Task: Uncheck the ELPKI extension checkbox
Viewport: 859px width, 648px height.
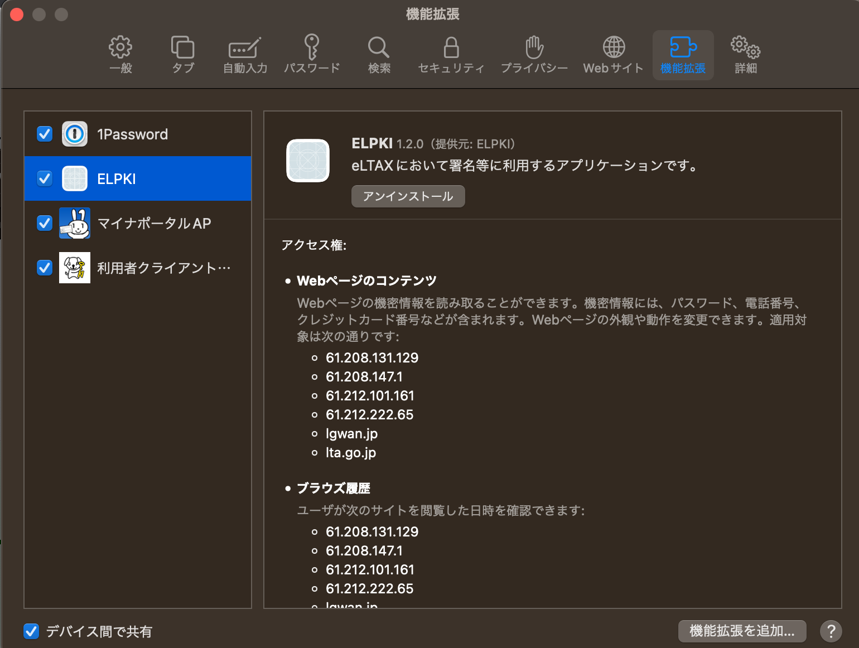Action: click(x=45, y=178)
